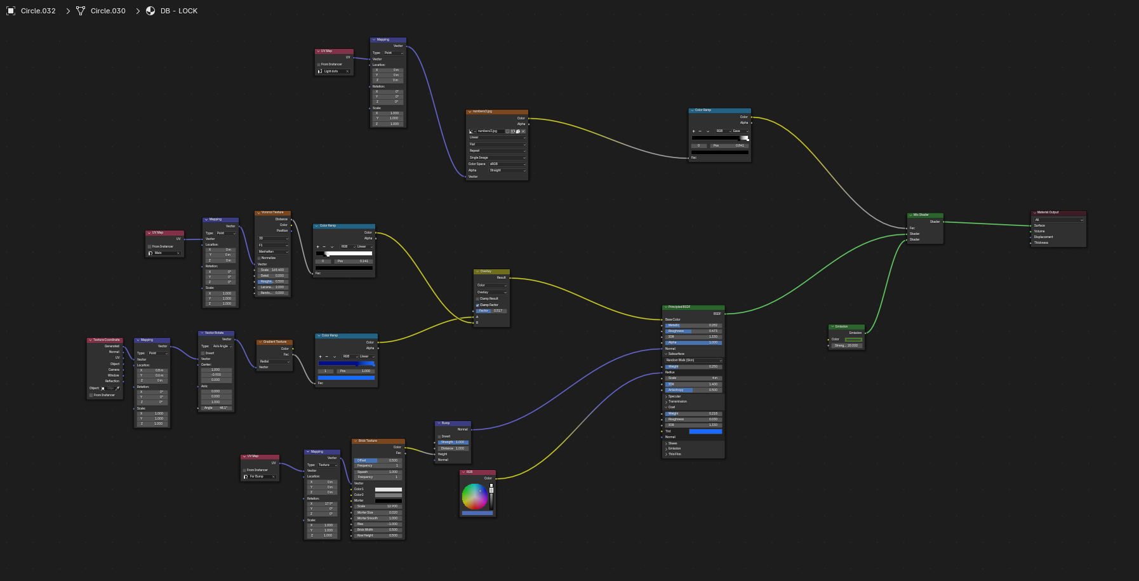The width and height of the screenshot is (1139, 581).
Task: Unlink the numbers3.jpg image with X icon
Action: 523,131
